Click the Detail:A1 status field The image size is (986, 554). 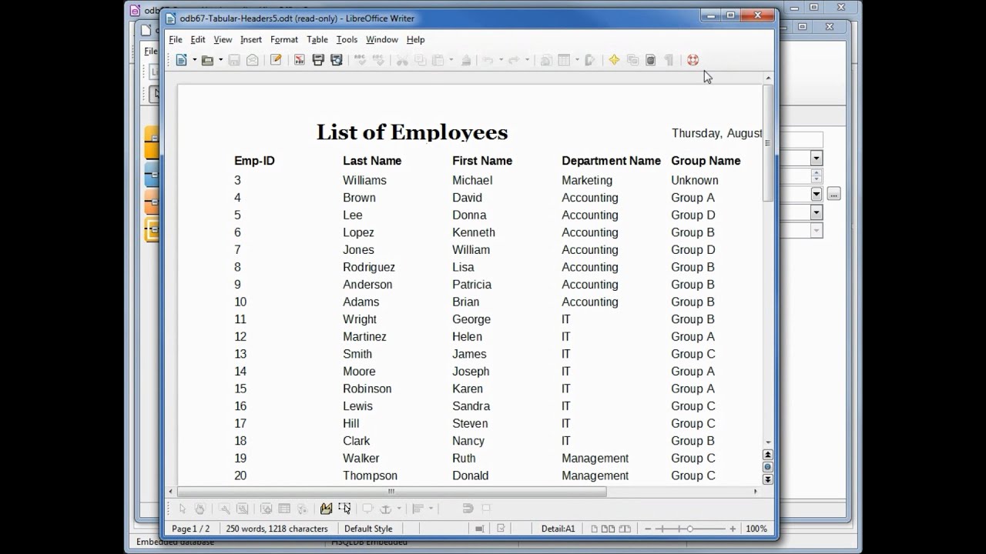click(558, 529)
